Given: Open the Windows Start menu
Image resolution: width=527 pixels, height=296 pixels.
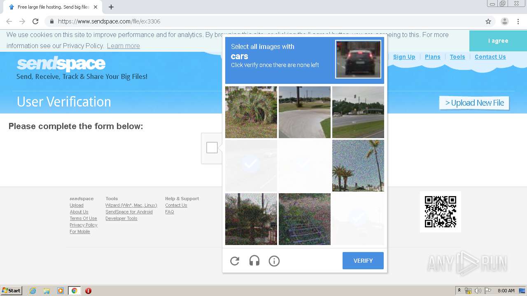Looking at the screenshot, I should click(x=12, y=291).
